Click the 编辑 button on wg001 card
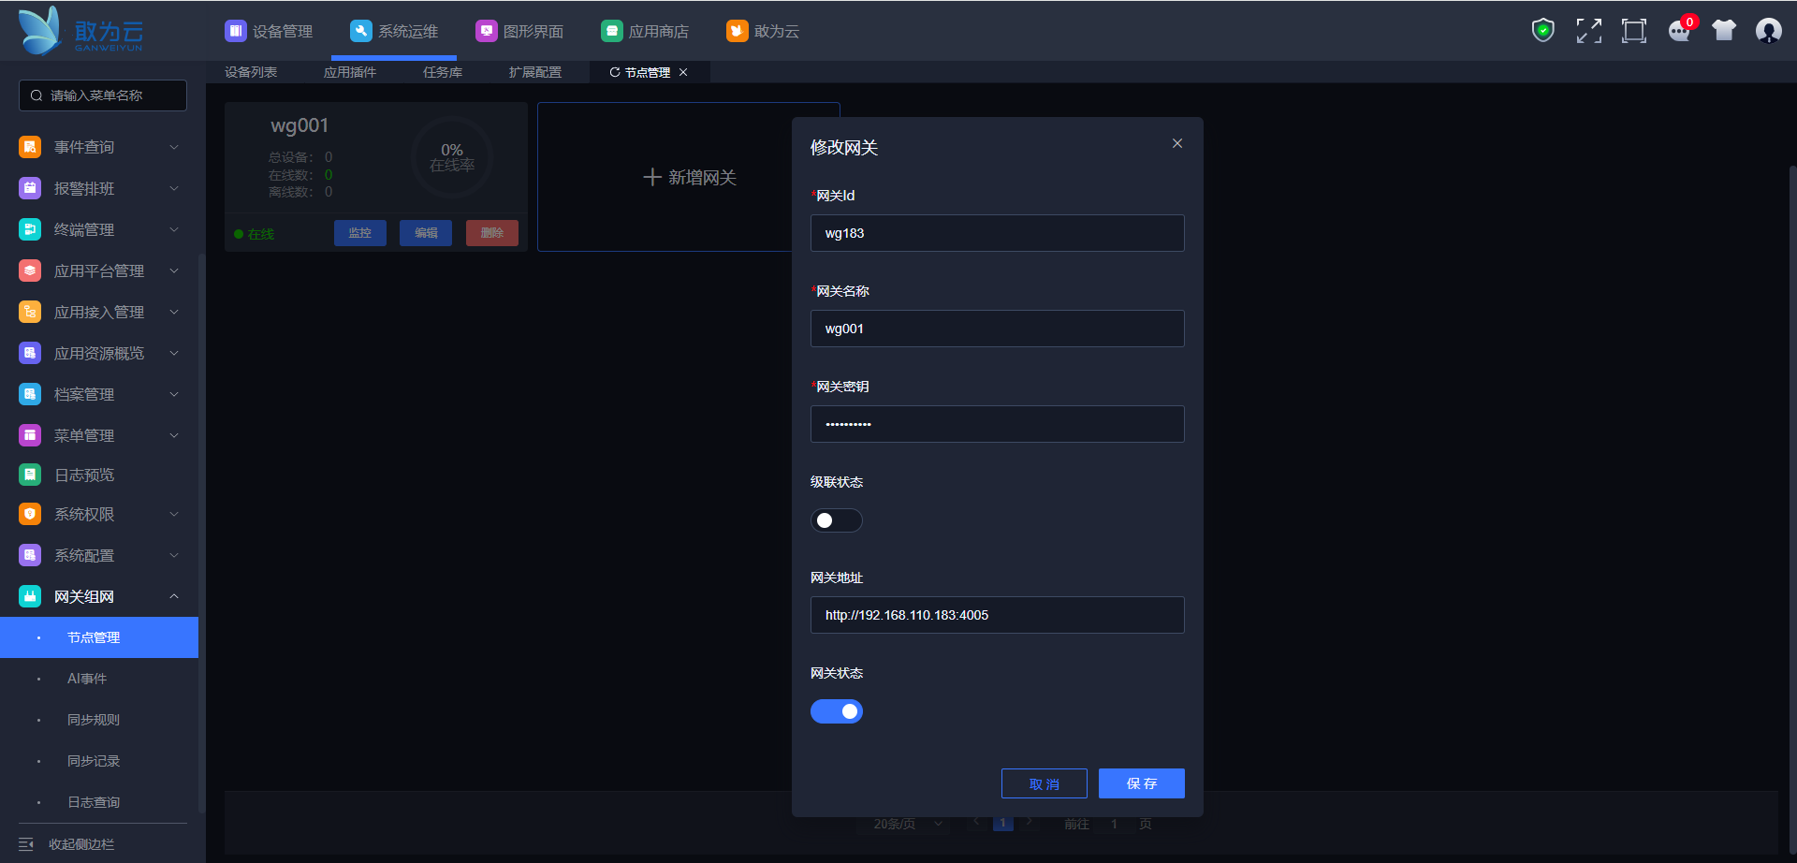Viewport: 1797px width, 863px height. (426, 233)
